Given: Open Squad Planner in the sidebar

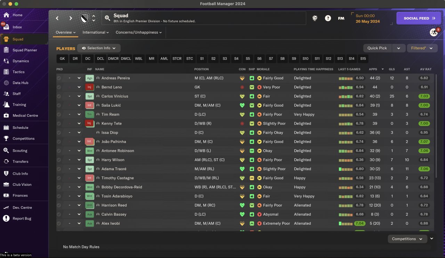Looking at the screenshot, I should (24, 50).
